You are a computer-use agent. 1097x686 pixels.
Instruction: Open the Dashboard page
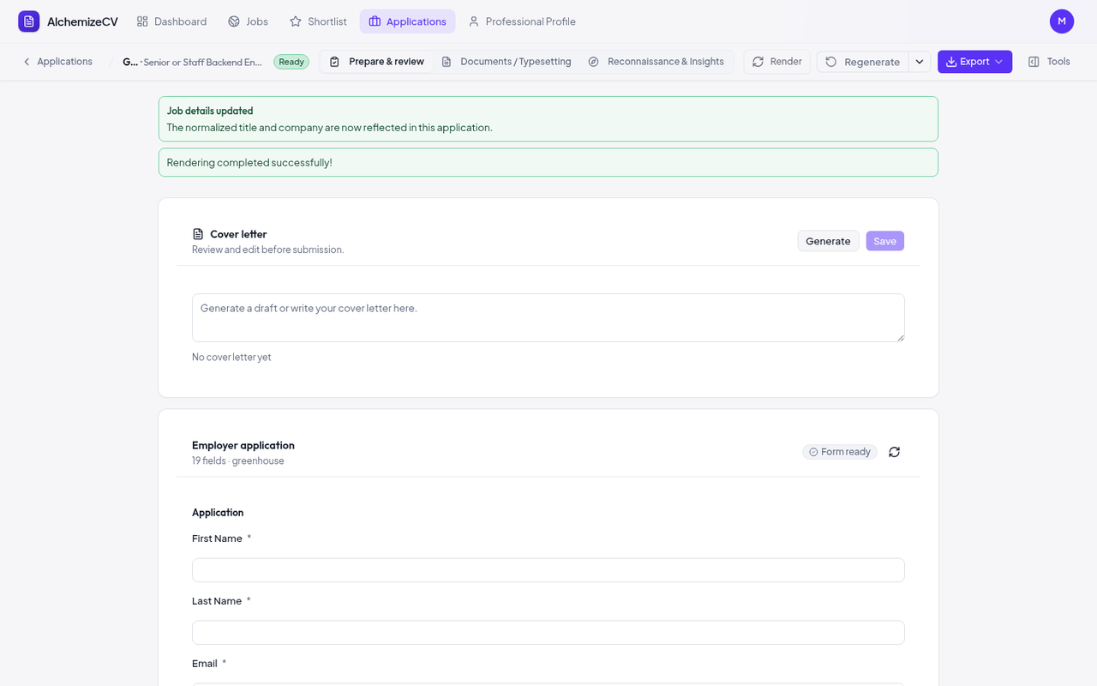tap(171, 21)
